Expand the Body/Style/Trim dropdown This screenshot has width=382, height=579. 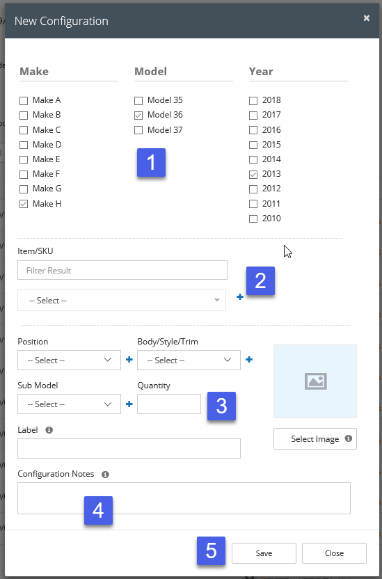(189, 360)
